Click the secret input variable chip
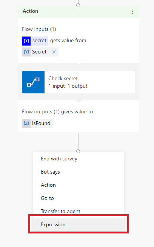This screenshot has width=154, height=247. (x=35, y=41)
